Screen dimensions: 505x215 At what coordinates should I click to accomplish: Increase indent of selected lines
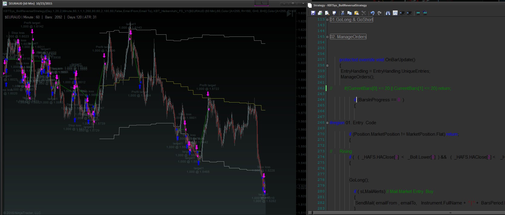pos(409,13)
